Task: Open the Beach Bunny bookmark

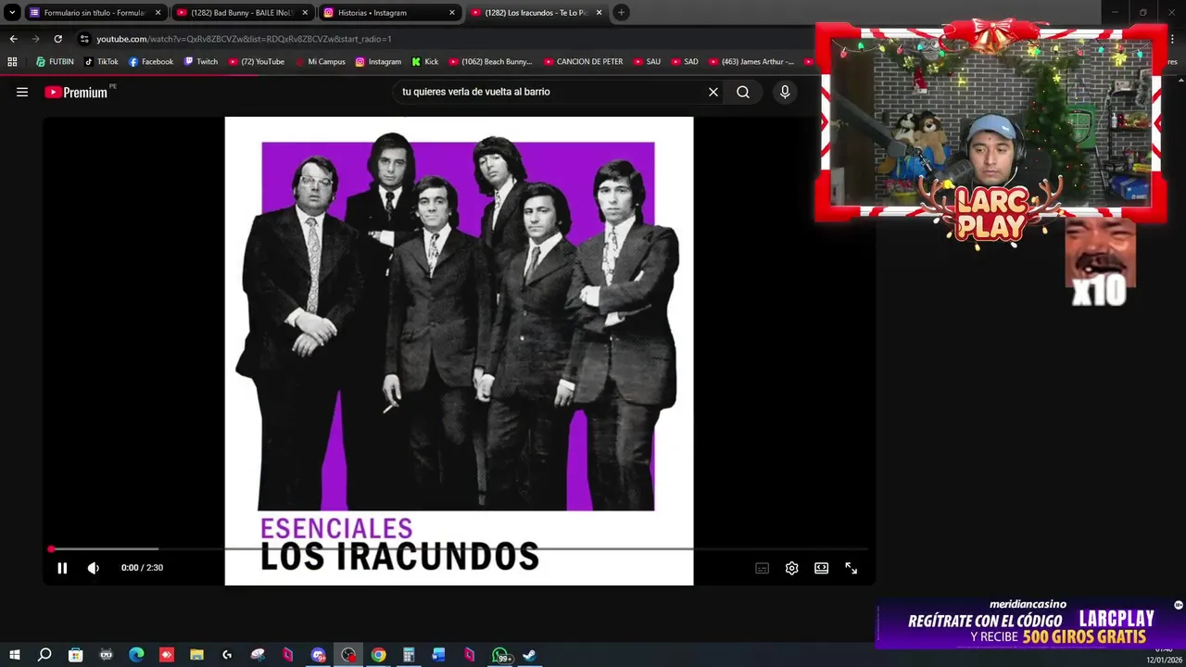Action: point(490,62)
